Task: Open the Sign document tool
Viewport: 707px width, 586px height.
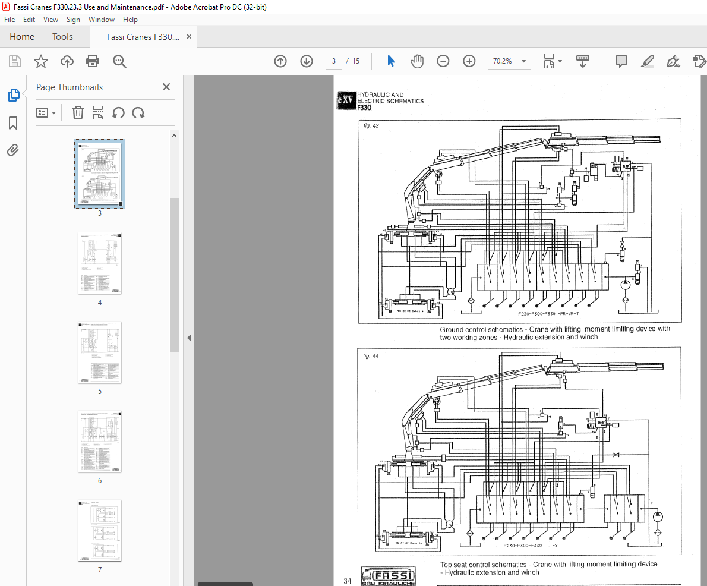Action: 673,61
